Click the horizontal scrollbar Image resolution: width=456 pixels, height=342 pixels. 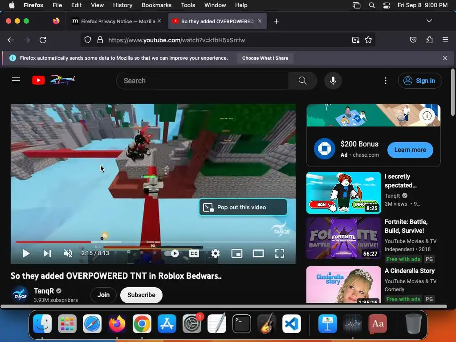tap(224, 306)
